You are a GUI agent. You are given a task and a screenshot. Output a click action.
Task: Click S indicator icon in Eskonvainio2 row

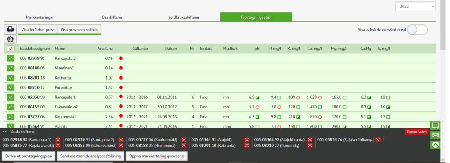[388, 108]
